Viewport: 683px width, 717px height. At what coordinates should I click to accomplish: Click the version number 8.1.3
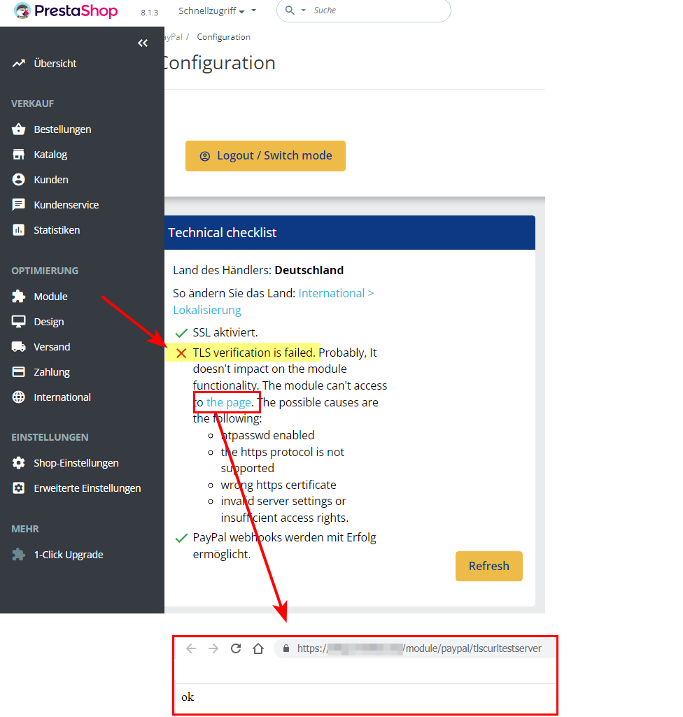click(x=150, y=13)
